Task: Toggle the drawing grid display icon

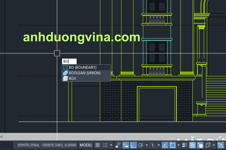Action: [98, 145]
